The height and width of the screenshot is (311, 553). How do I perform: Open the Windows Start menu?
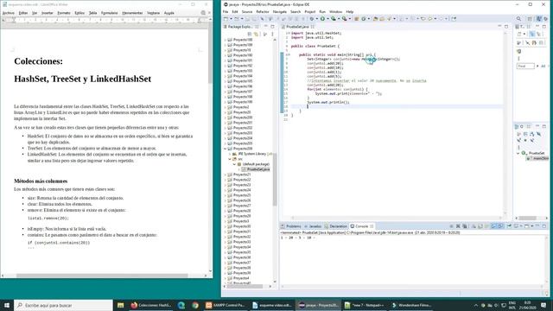[x=7, y=305]
